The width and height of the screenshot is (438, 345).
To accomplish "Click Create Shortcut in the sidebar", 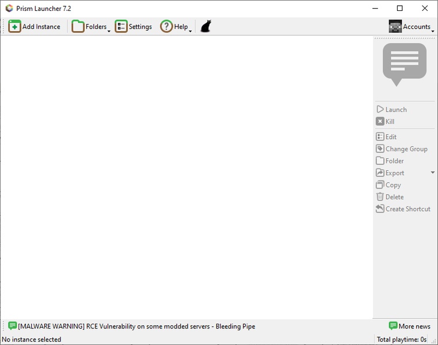I will click(403, 209).
